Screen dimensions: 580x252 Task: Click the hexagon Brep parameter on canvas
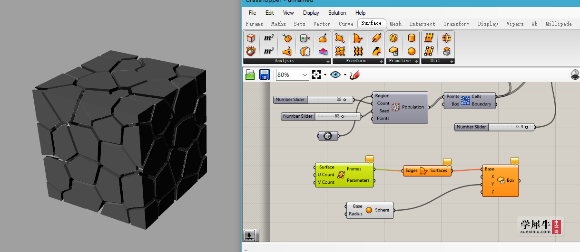(328, 136)
